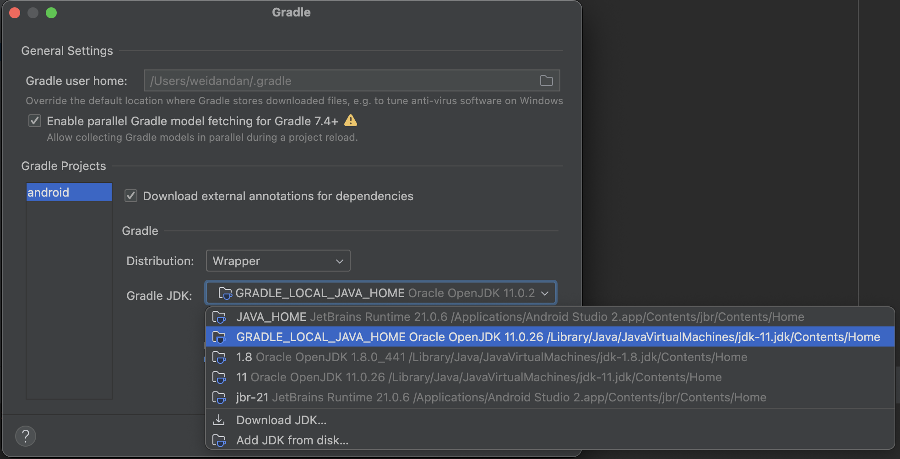
Task: Select Download JDK... menu entry
Action: [550, 420]
